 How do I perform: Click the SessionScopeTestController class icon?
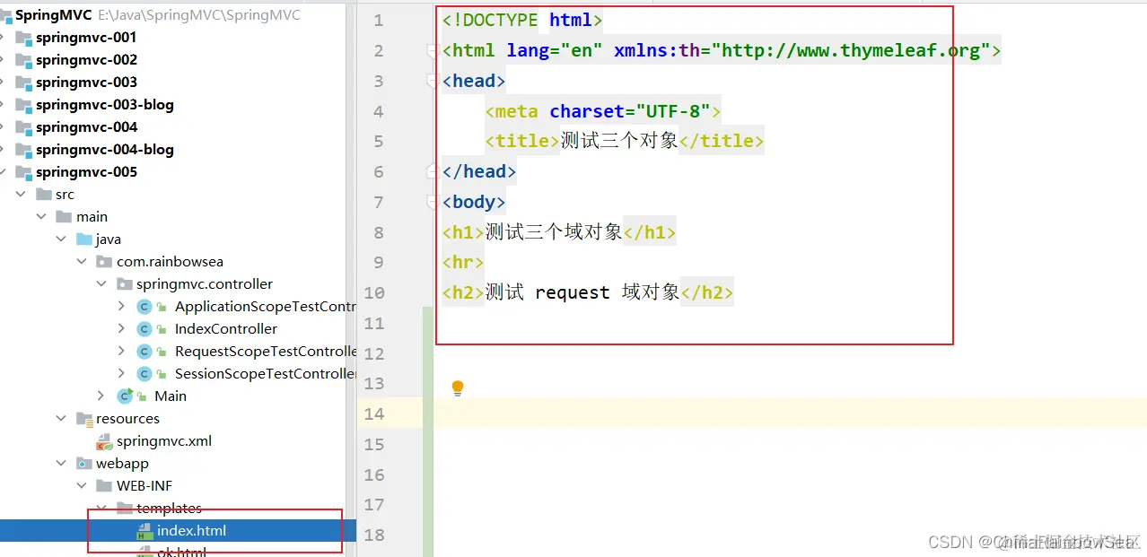[144, 374]
